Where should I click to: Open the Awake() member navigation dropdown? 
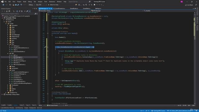point(169,11)
